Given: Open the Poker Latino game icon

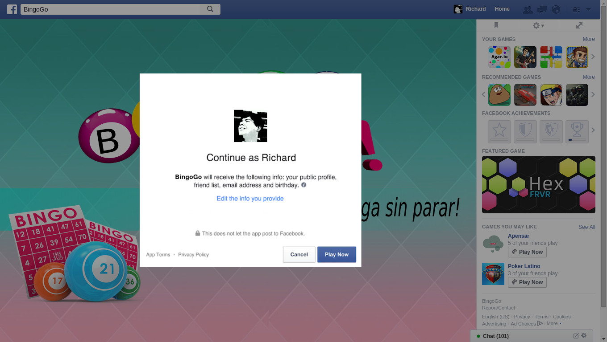Looking at the screenshot, I should coord(493,274).
